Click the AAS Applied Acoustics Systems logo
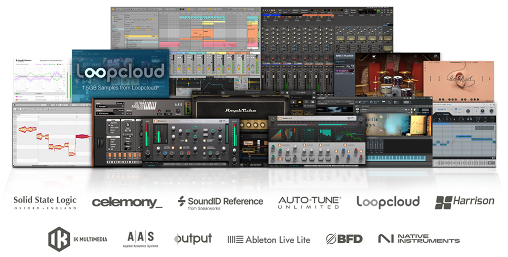Viewport: 508px width, 257px height. pyautogui.click(x=141, y=239)
